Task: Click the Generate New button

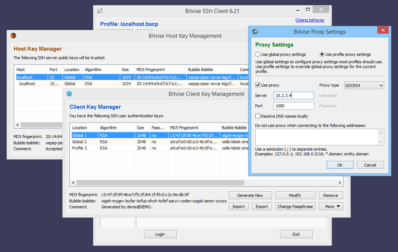Action: (250, 195)
